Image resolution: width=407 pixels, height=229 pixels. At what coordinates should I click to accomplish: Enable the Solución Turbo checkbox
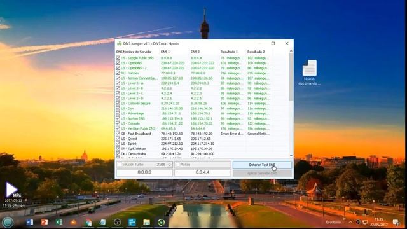click(120, 165)
